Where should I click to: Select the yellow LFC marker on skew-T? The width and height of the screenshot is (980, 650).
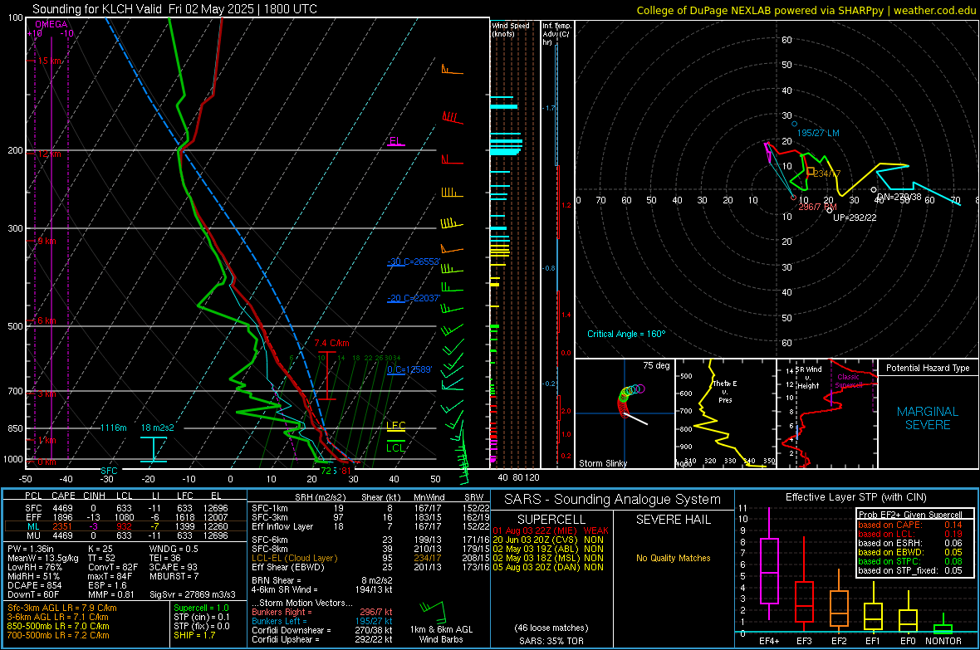click(x=395, y=426)
